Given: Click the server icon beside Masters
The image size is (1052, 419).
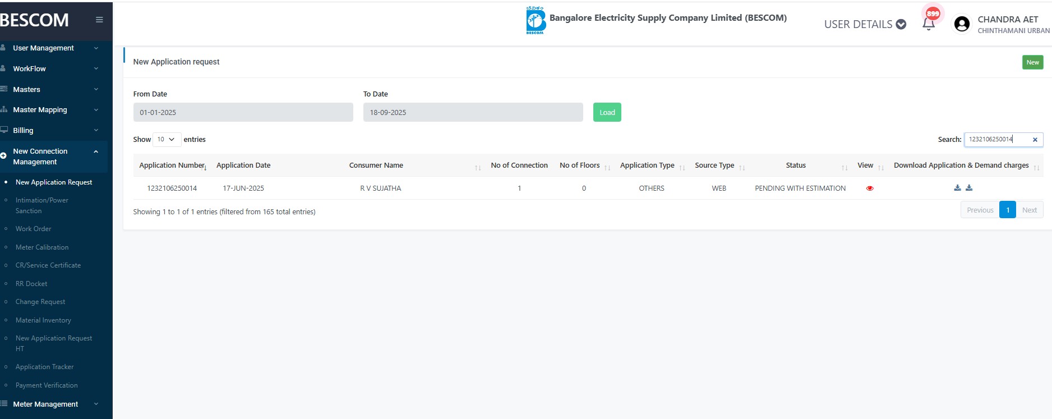Looking at the screenshot, I should [x=3, y=89].
